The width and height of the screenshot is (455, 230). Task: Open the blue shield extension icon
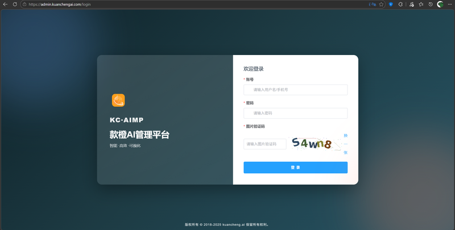(391, 5)
